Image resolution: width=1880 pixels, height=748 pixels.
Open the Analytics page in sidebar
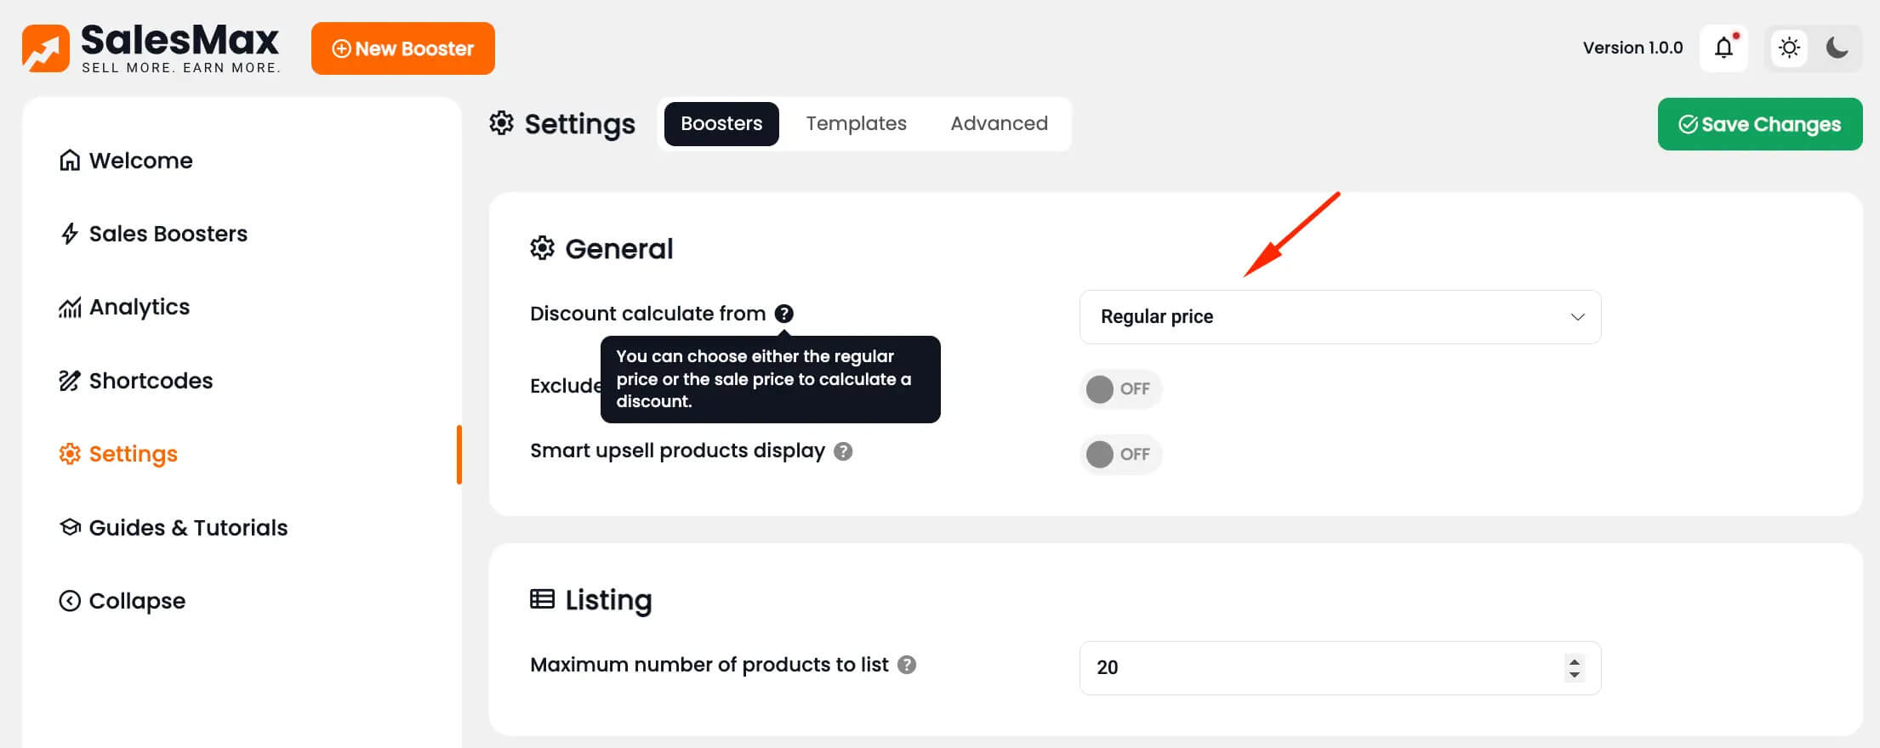click(139, 307)
